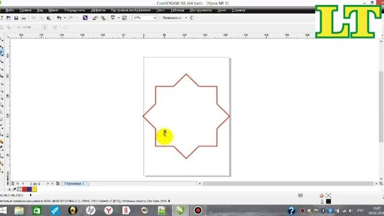This screenshot has width=384, height=216.
Task: Click the application launcher monitor icon
Action: pyautogui.click(x=113, y=17)
